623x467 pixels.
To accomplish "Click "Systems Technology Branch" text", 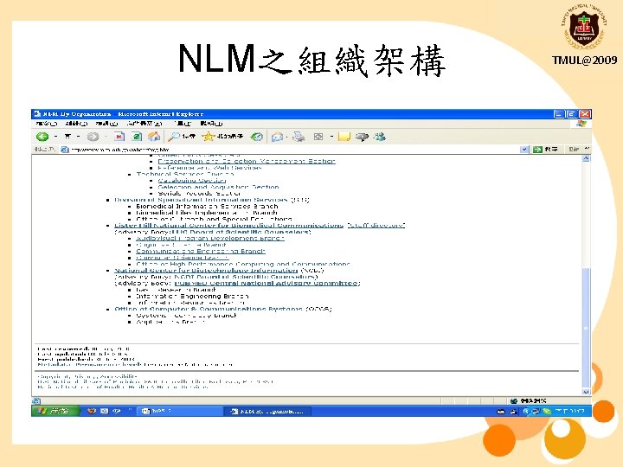I will tap(186, 316).
